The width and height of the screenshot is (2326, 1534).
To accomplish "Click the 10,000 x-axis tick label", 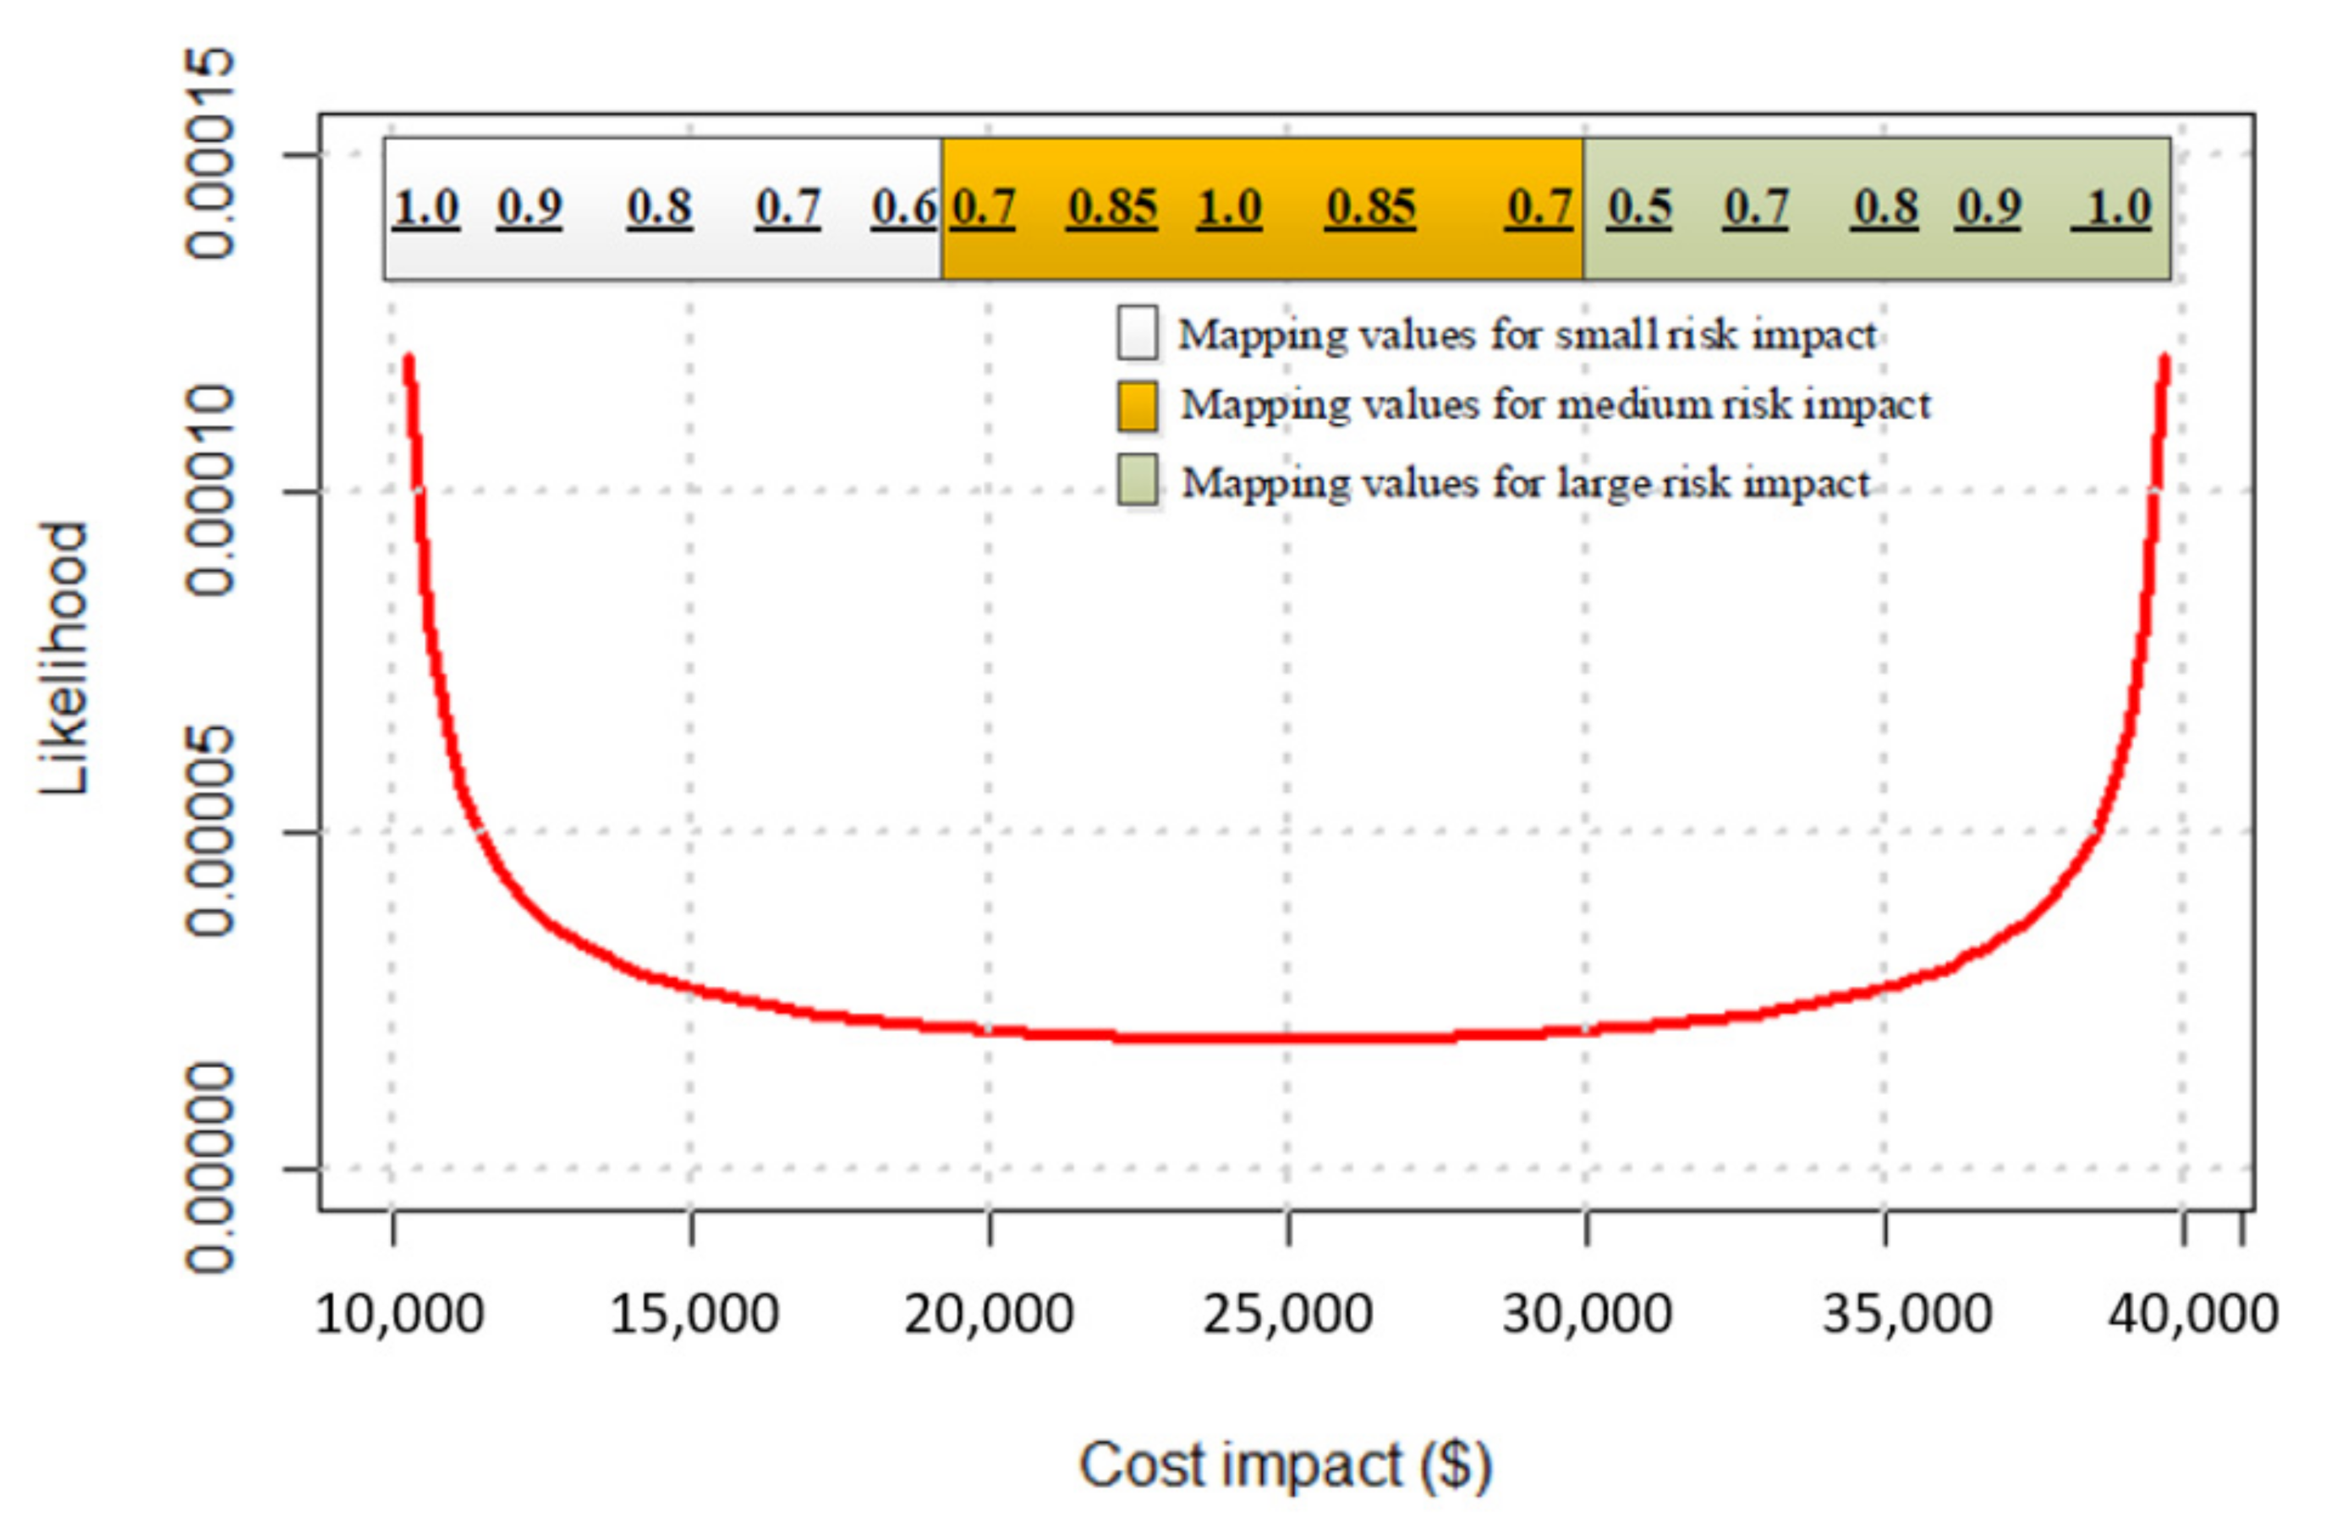I will click(x=398, y=1314).
